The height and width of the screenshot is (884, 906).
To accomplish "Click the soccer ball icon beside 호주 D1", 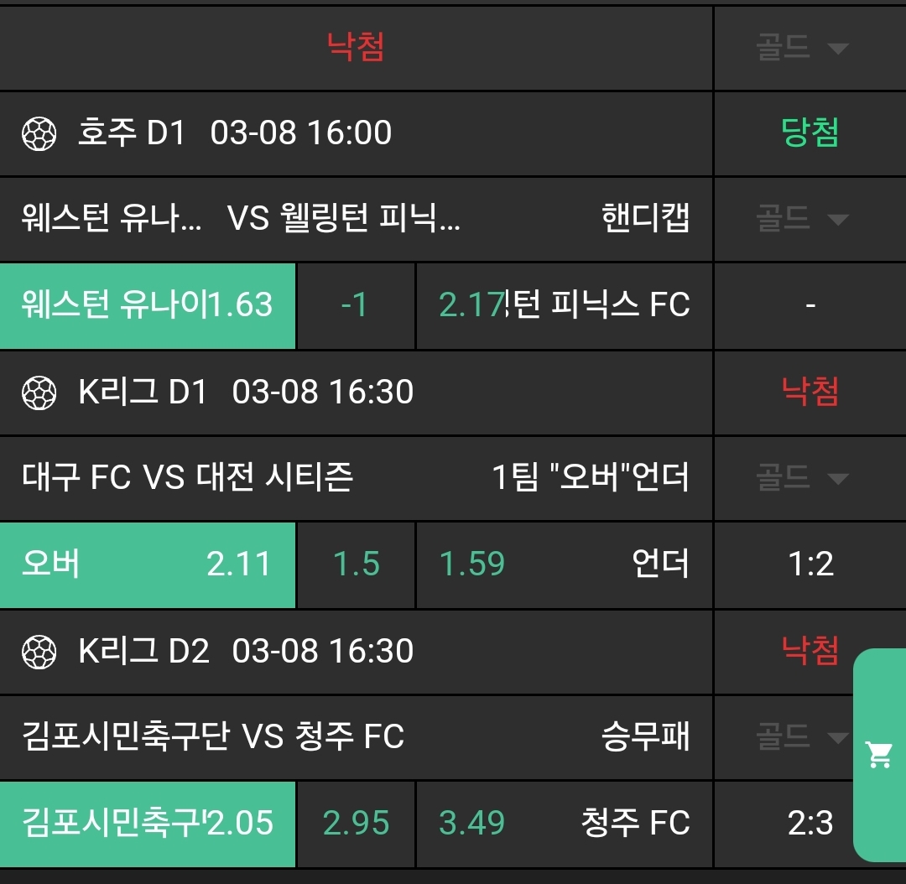I will [39, 134].
